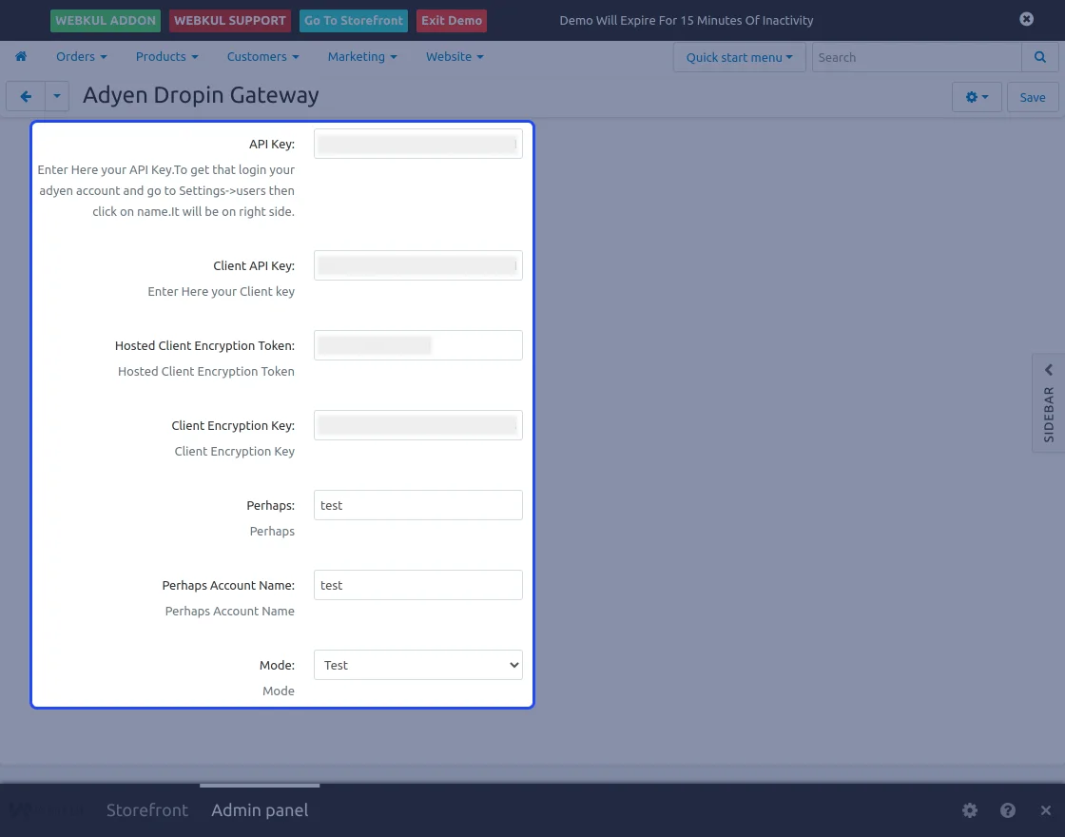Click the search magnifier icon
Image resolution: width=1065 pixels, height=837 pixels.
coord(1040,57)
